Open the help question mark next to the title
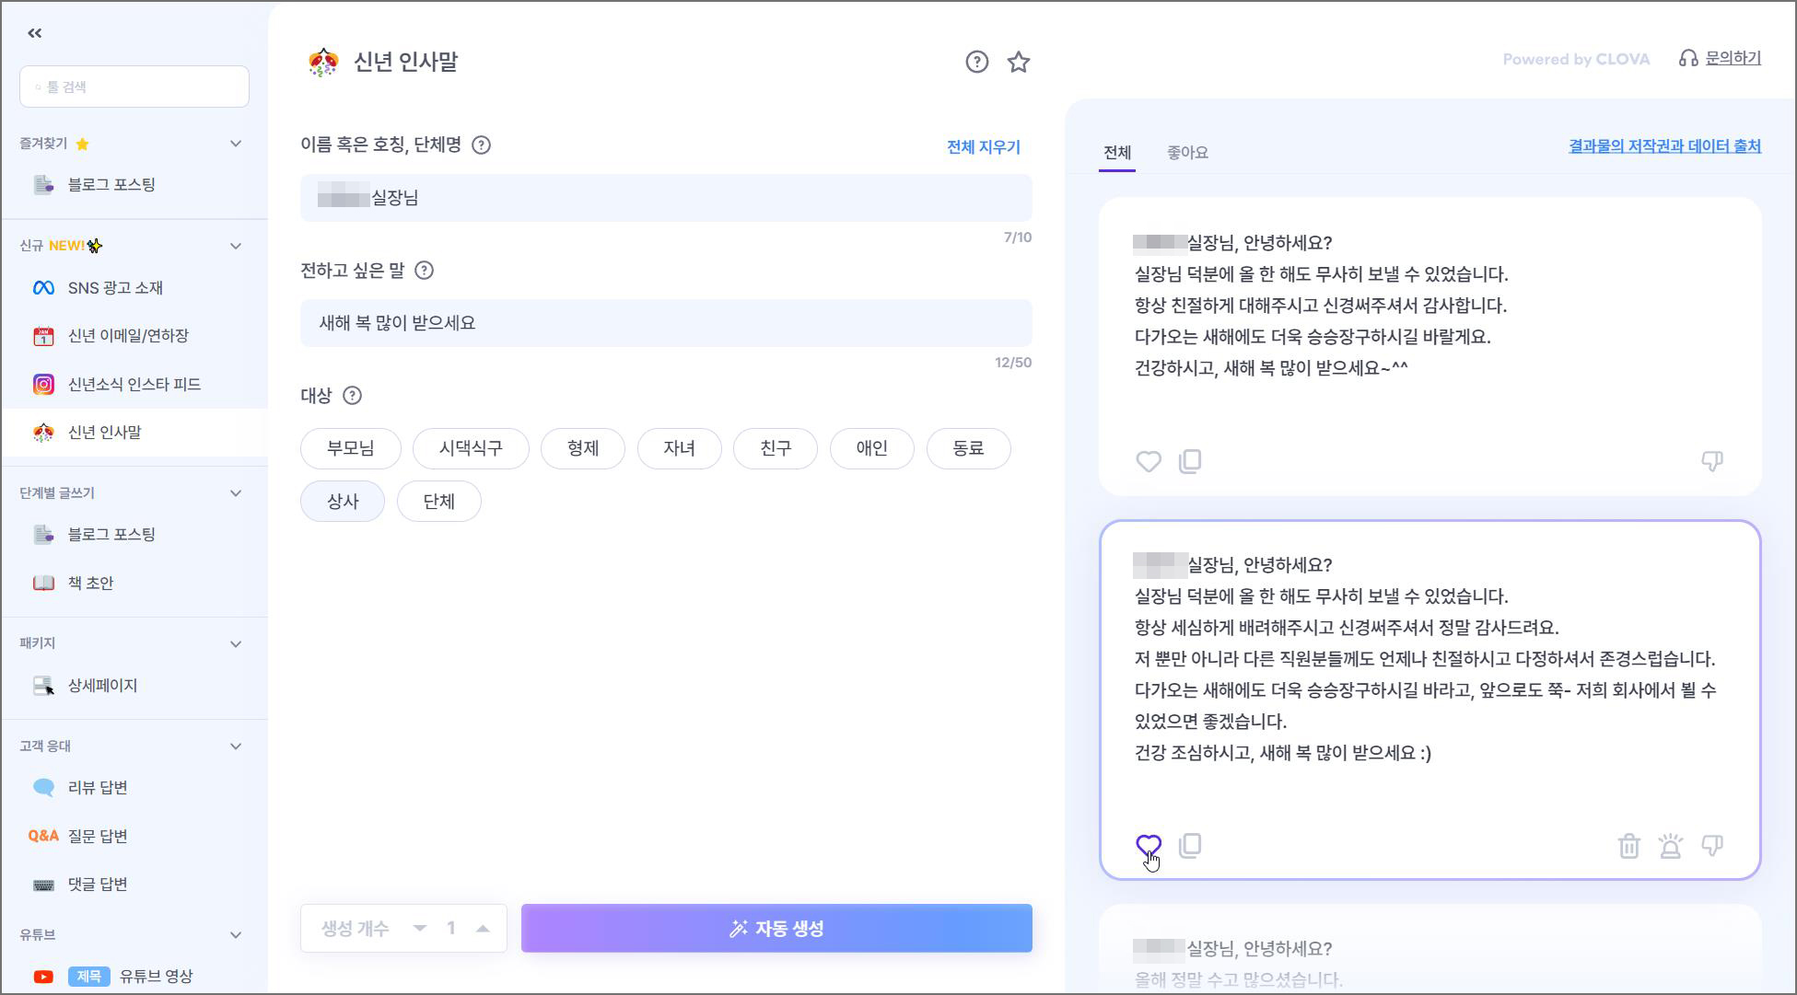This screenshot has height=995, width=1797. click(x=976, y=62)
